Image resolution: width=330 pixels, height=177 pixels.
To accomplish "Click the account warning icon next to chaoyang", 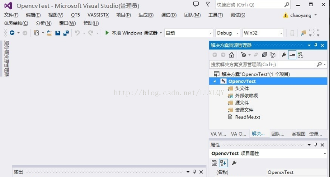I will click(x=286, y=15).
